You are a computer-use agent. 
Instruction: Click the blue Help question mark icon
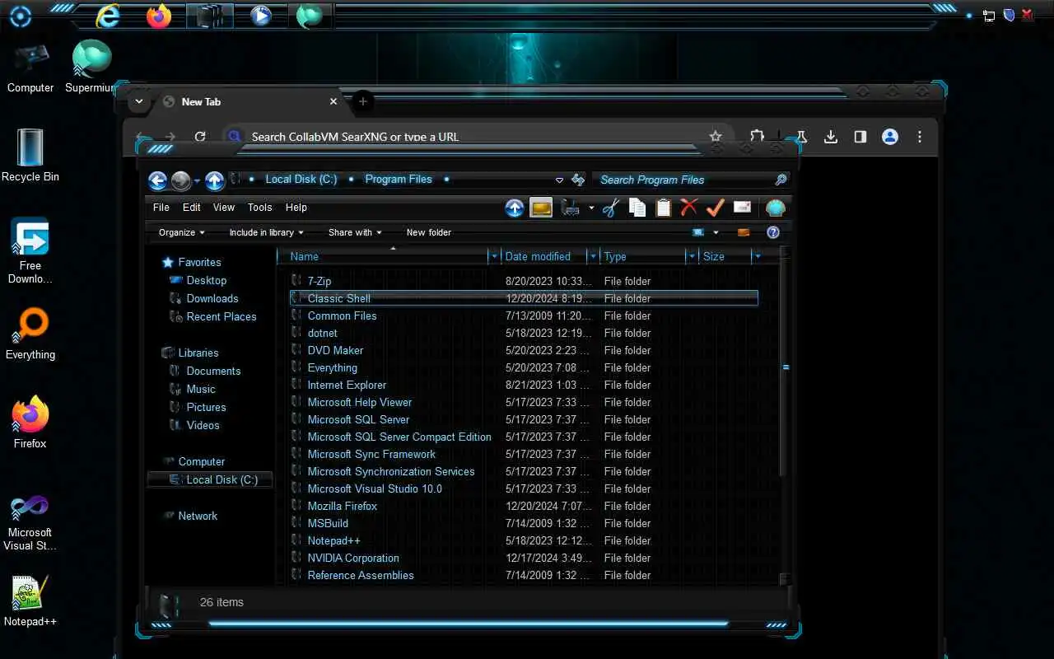pos(773,232)
